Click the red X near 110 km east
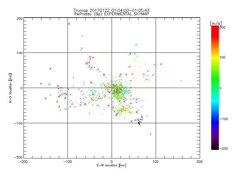This screenshot has height=176, width=235. click(x=161, y=64)
